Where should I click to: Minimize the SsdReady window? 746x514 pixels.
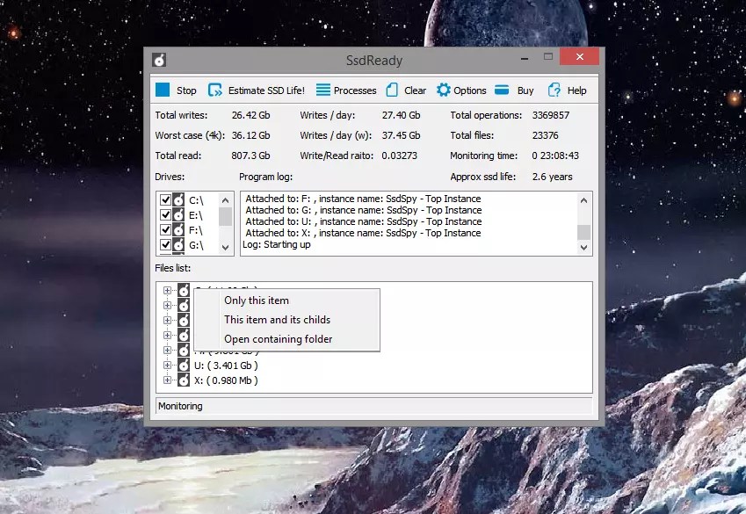tap(525, 58)
